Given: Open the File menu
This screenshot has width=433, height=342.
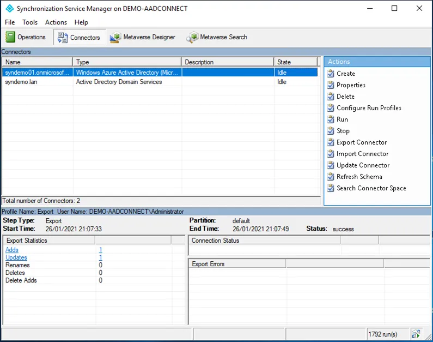Looking at the screenshot, I should point(10,22).
